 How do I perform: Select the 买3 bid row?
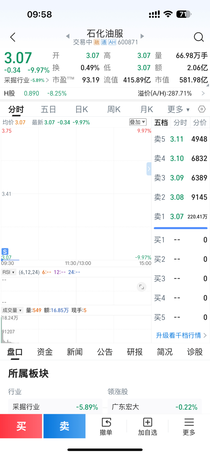(181, 279)
